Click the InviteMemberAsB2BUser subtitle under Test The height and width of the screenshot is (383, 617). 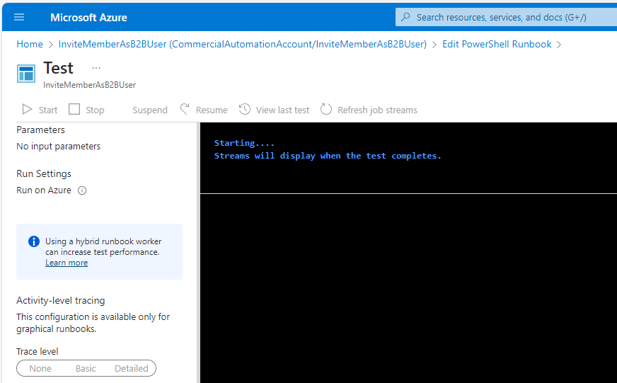click(x=89, y=85)
